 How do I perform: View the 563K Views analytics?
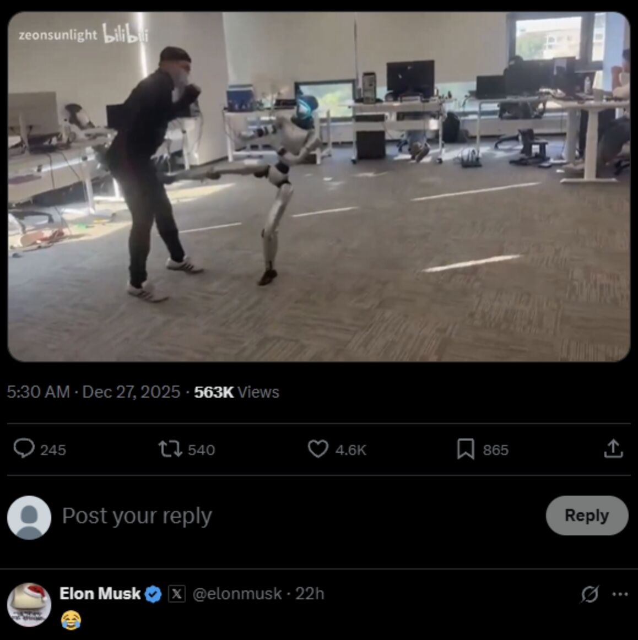click(236, 392)
